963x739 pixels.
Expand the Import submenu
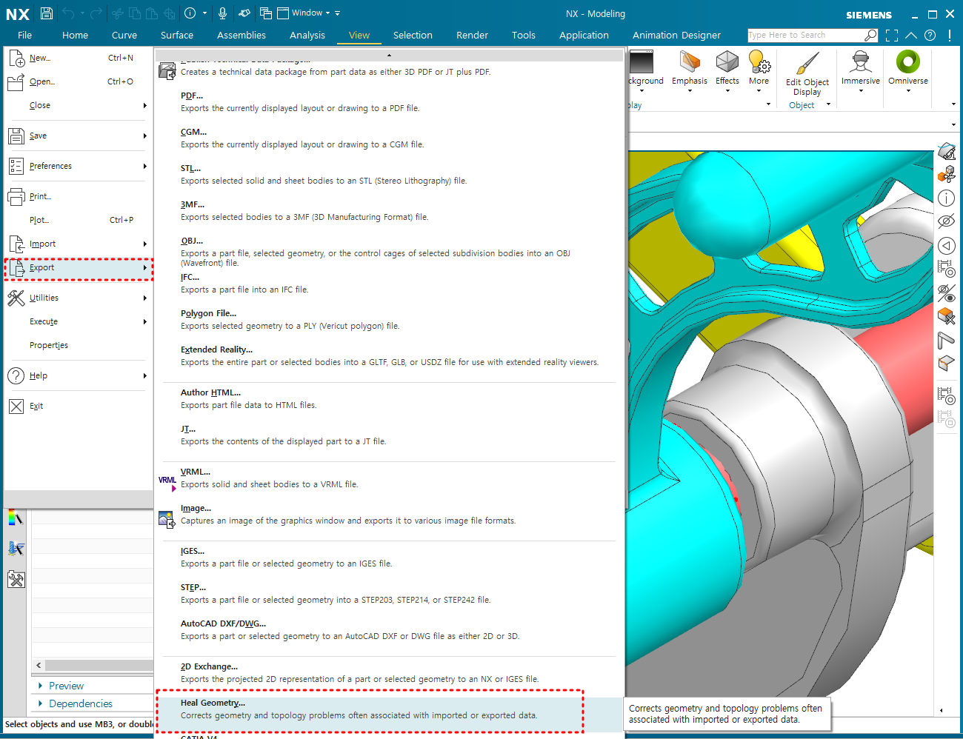[78, 244]
